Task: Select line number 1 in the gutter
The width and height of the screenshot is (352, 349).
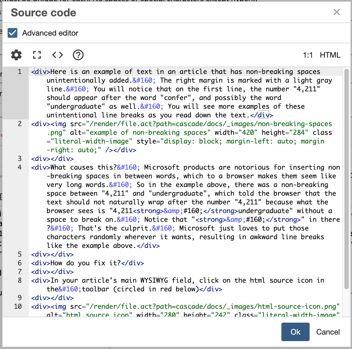Action: click(20, 71)
